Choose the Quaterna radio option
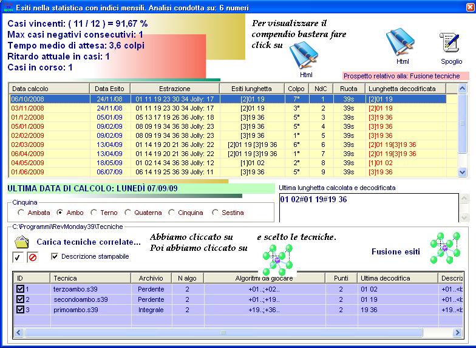 click(127, 213)
